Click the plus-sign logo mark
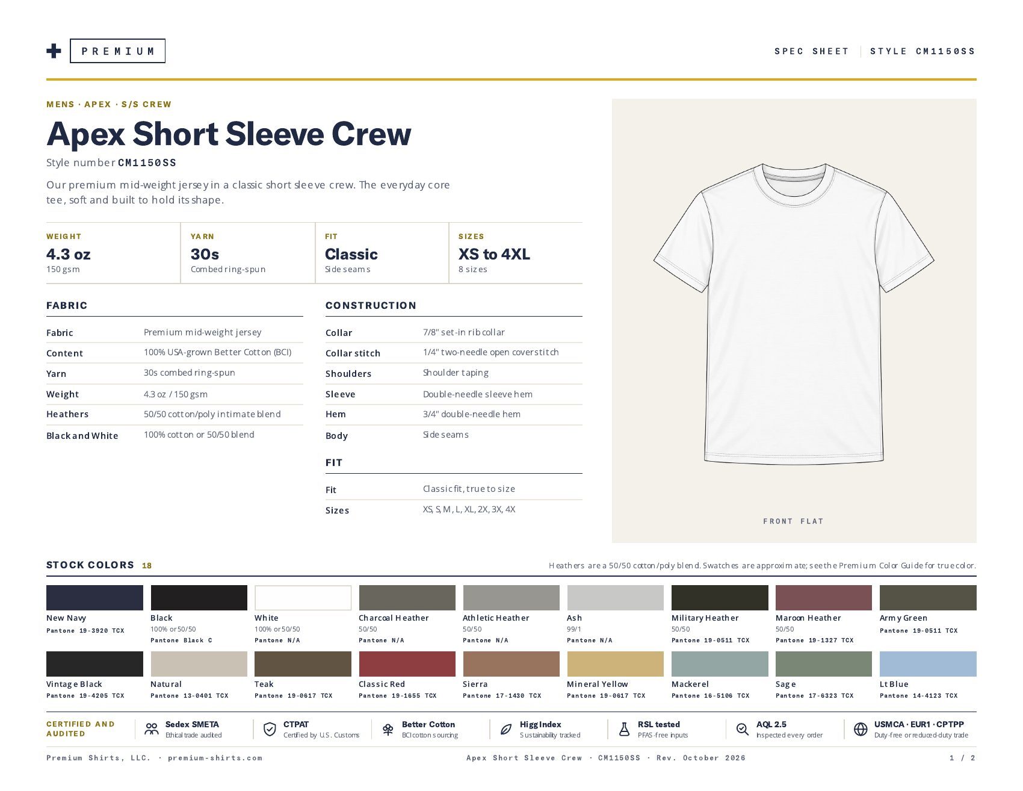Screen dimensions: 1023x791 point(54,51)
